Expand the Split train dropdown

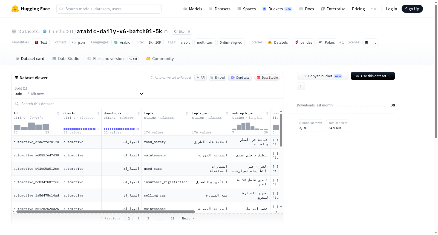(x=79, y=91)
